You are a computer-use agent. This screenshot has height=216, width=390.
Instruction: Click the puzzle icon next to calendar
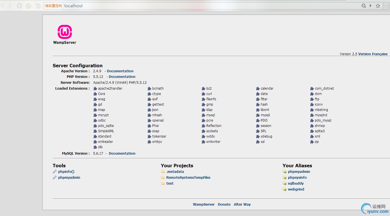[x=258, y=89]
